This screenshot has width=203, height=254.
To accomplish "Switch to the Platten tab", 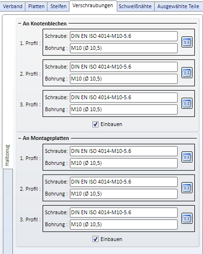I will [36, 7].
